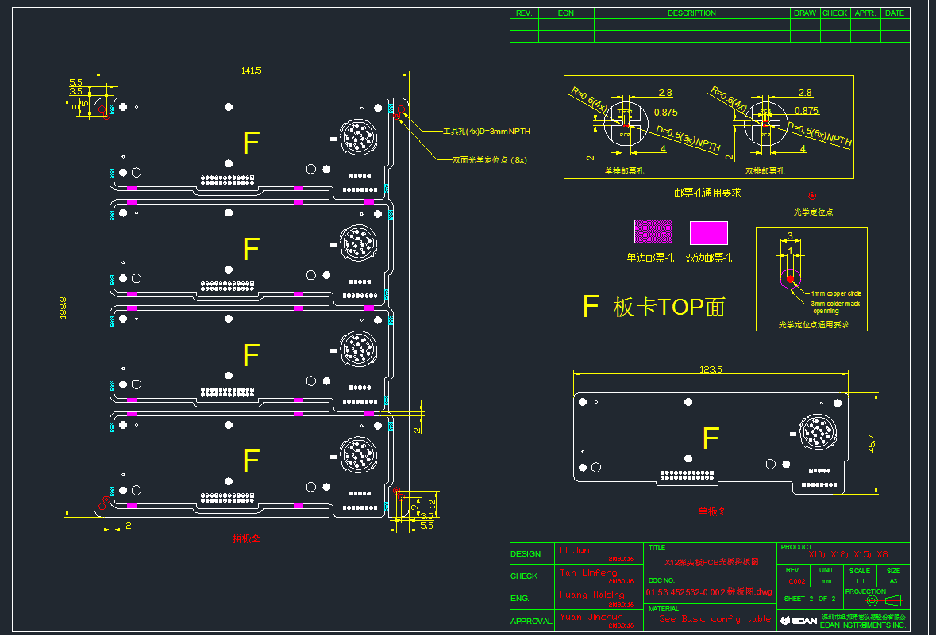Screen dimensions: 936x635
Task: Click the large '板卡TOP面' title text
Action: pos(668,307)
